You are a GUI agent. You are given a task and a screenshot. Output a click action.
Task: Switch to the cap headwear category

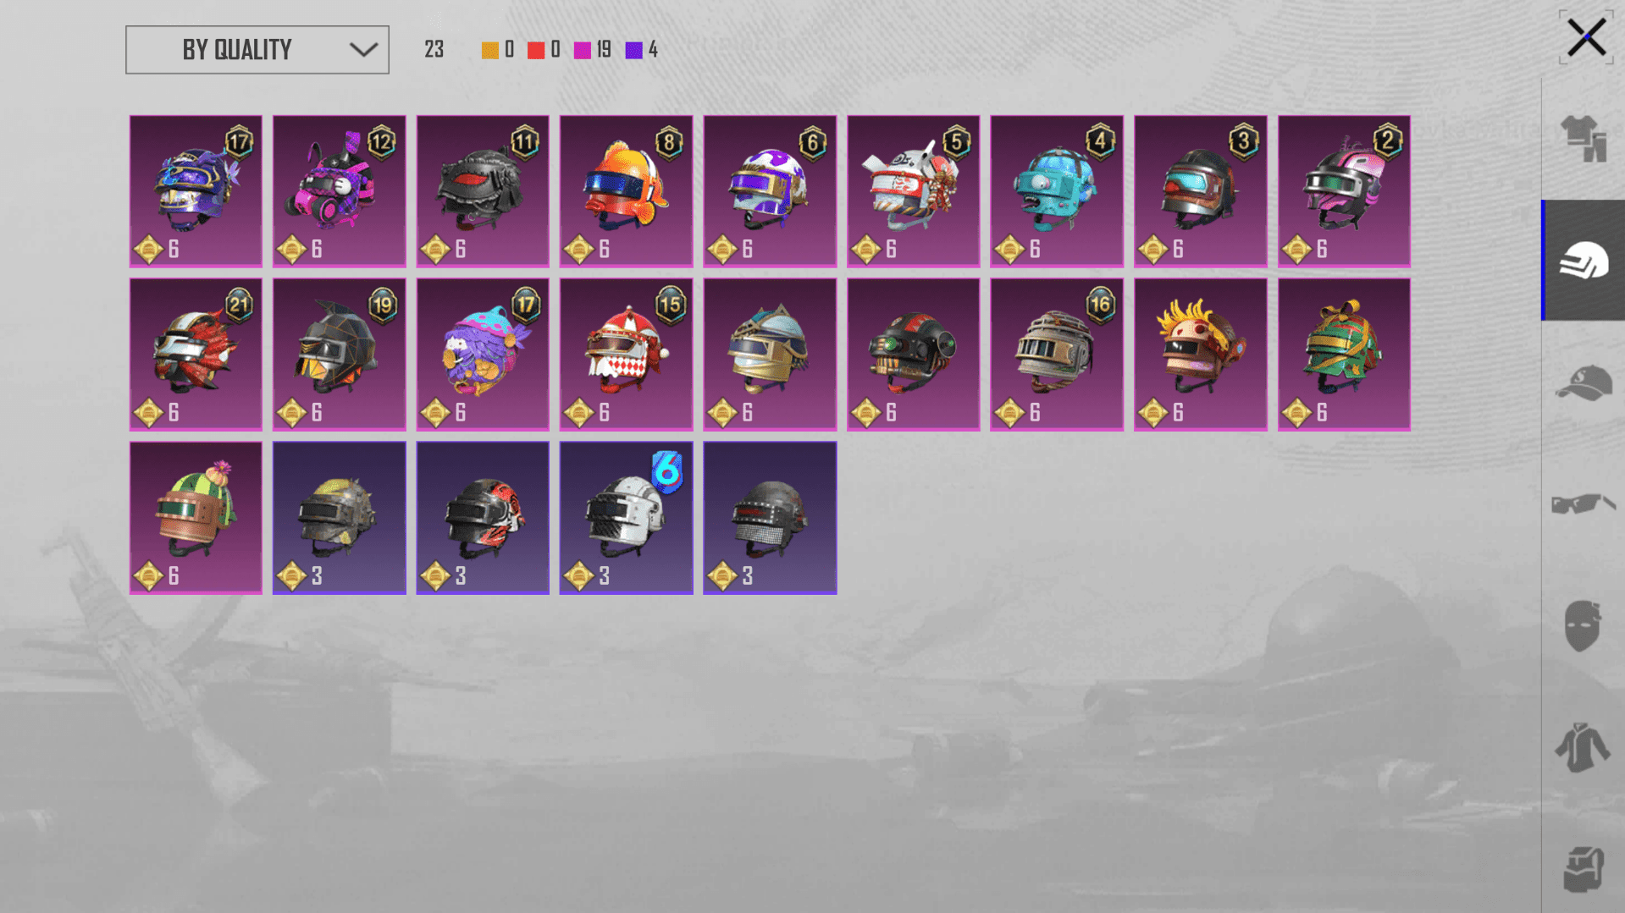(x=1584, y=382)
